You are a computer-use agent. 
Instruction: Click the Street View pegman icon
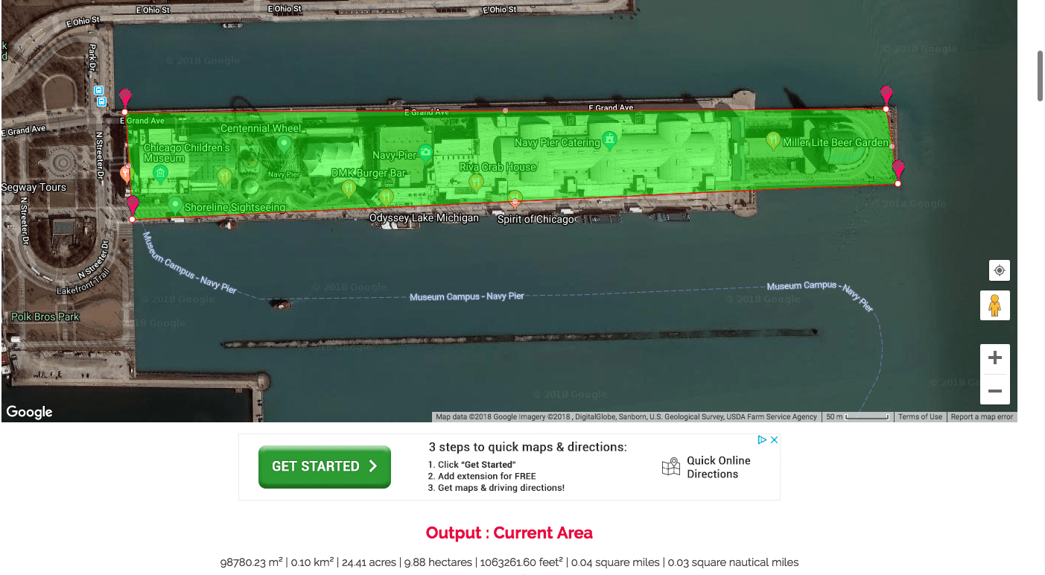[994, 305]
